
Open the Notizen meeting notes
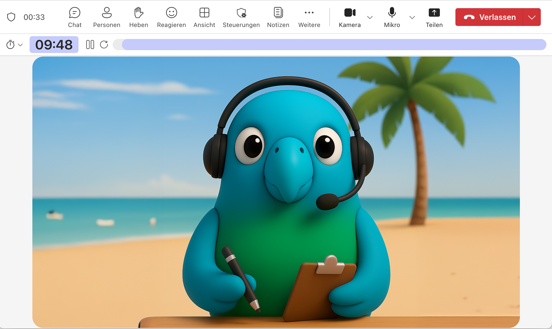(278, 17)
